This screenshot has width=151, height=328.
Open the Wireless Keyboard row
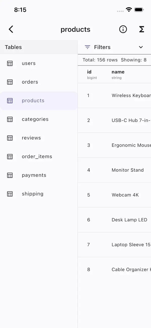click(x=131, y=95)
